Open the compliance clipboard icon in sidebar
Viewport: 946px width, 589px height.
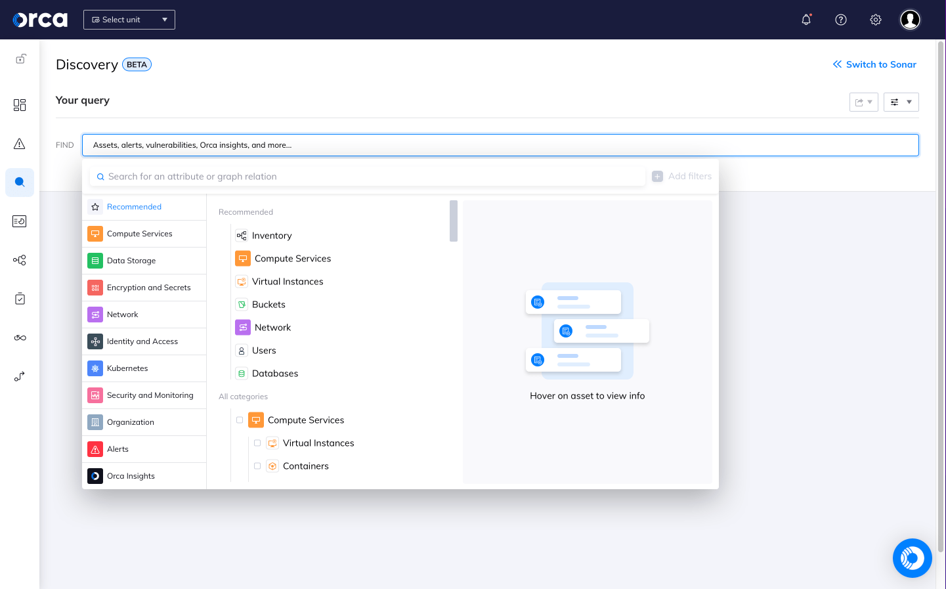(20, 299)
